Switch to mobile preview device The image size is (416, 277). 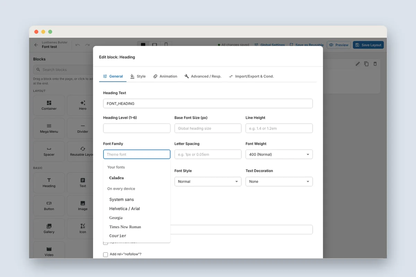click(166, 44)
